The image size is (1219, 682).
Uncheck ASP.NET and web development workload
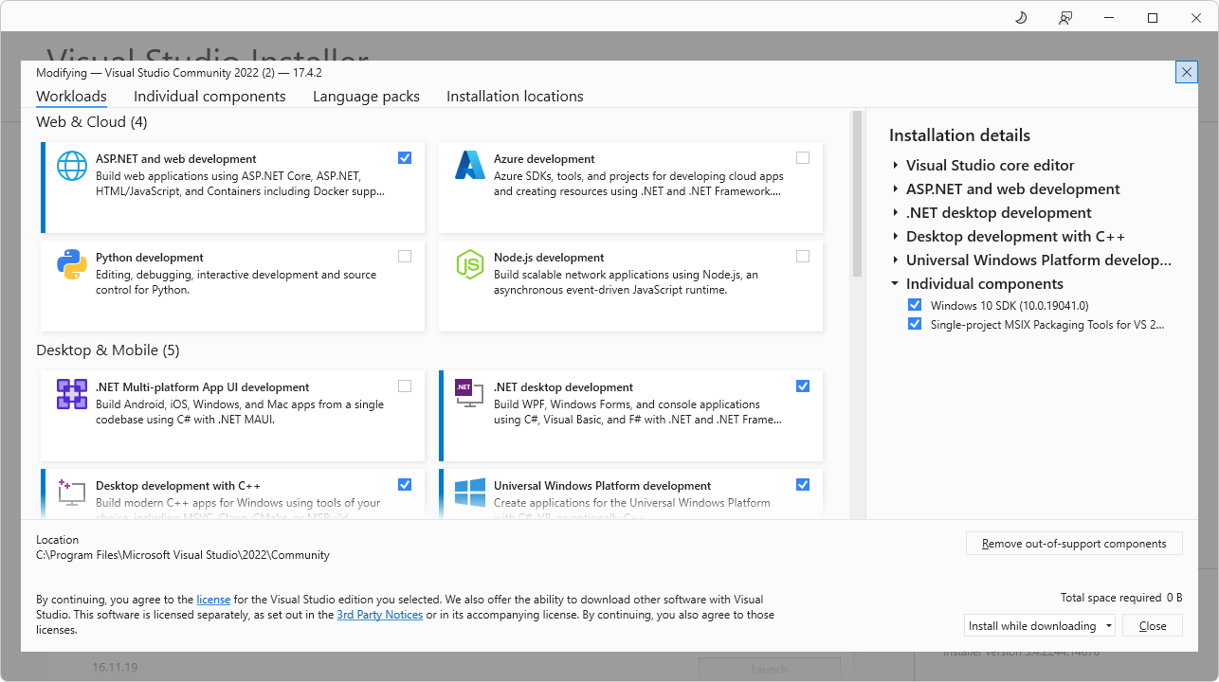[405, 157]
